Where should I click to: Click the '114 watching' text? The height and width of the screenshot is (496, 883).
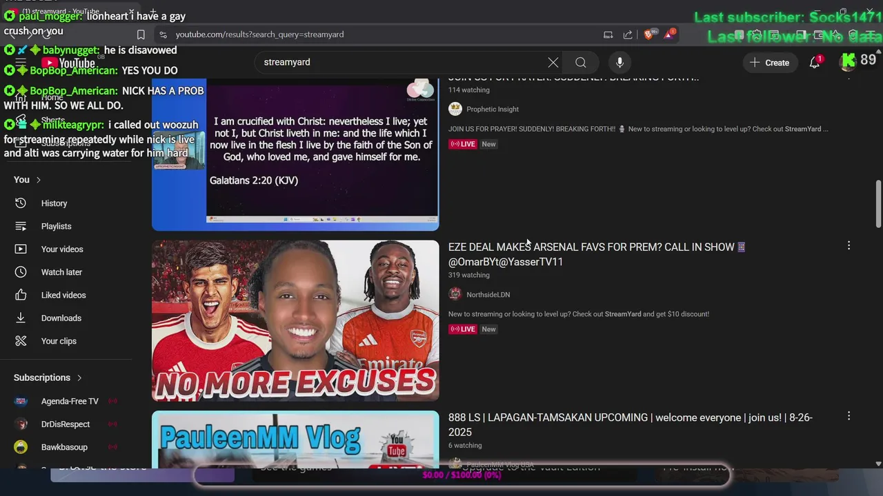469,90
